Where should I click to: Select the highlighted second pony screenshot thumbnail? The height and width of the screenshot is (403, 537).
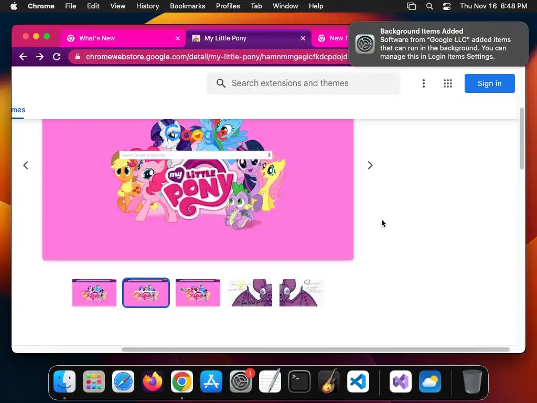[x=146, y=293]
